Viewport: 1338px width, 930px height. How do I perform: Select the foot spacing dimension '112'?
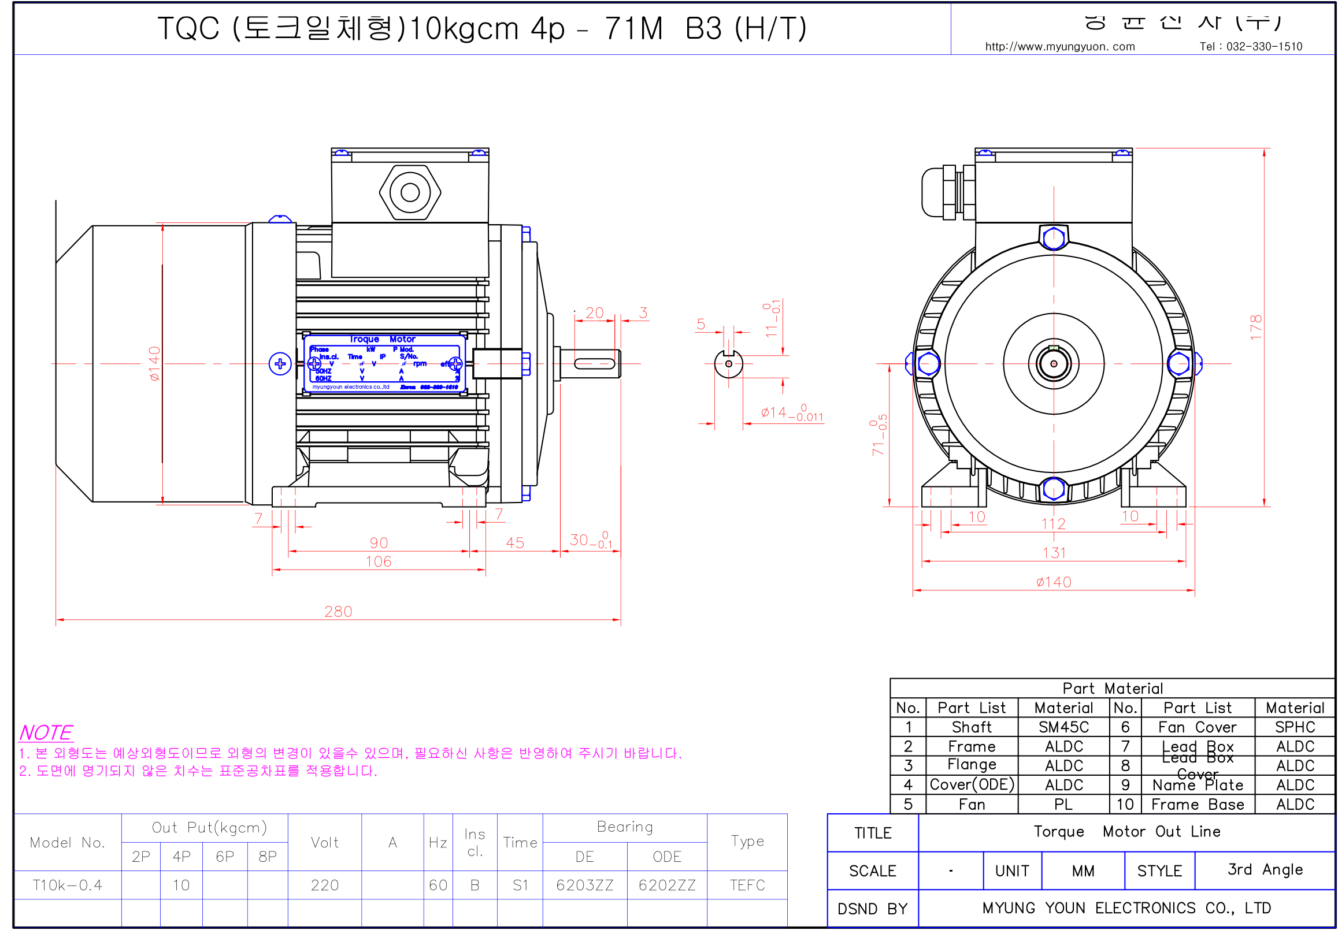click(x=1054, y=523)
